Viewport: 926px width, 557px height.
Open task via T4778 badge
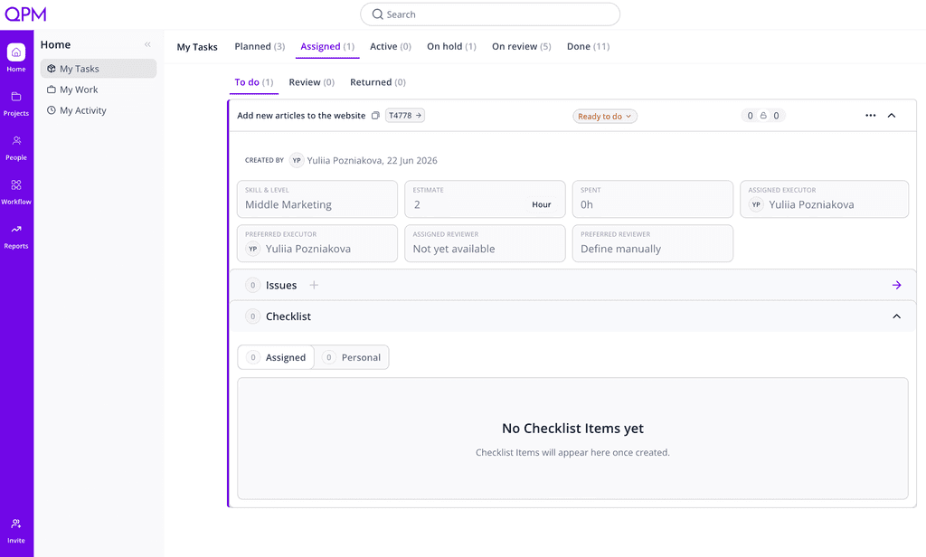[x=405, y=115]
